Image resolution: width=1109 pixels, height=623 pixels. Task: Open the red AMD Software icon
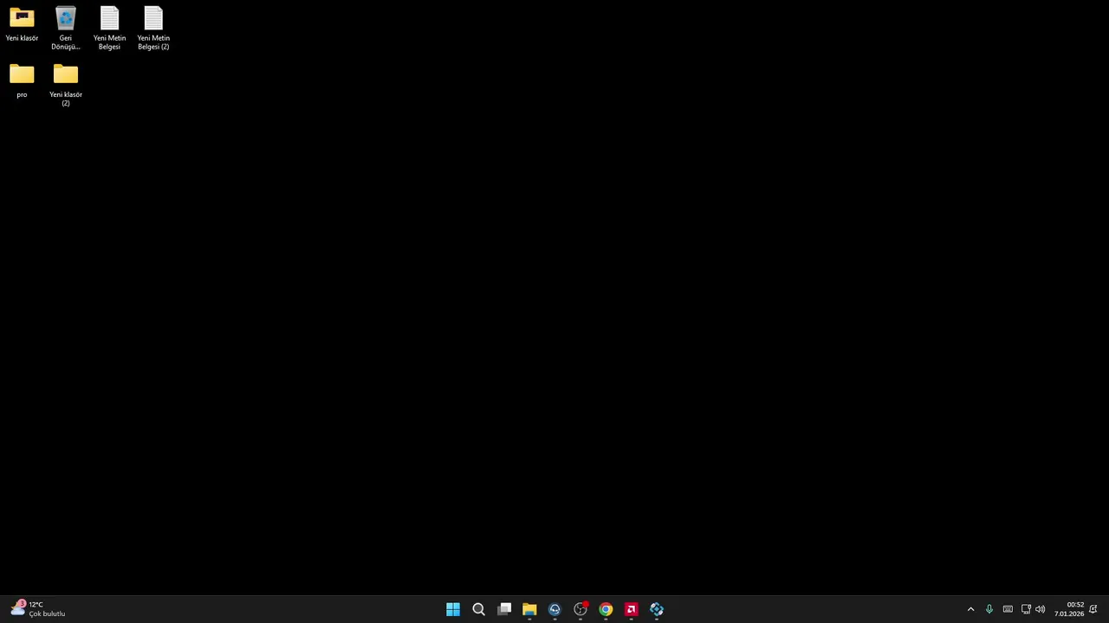pos(631,609)
